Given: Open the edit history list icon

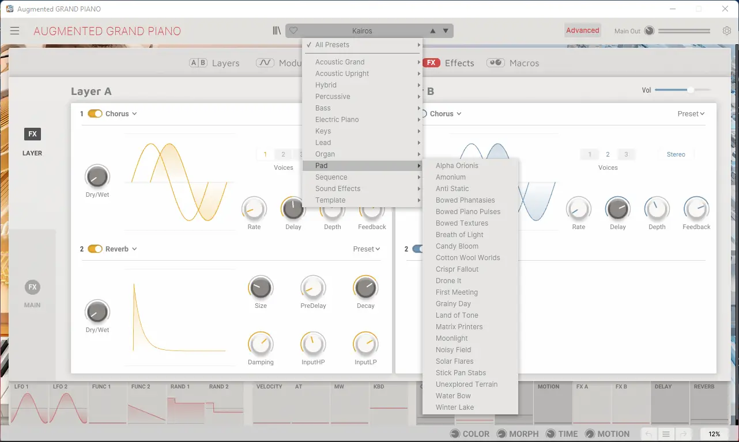Looking at the screenshot, I should pos(666,435).
